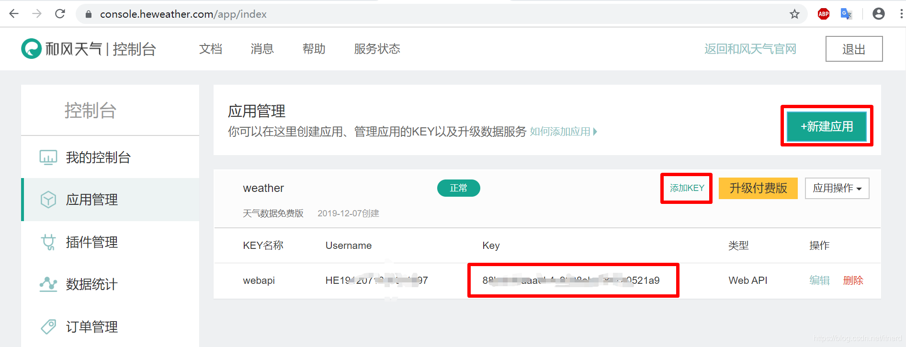The image size is (906, 347).
Task: Click the 控制台 sidebar heading
Action: pos(91,111)
